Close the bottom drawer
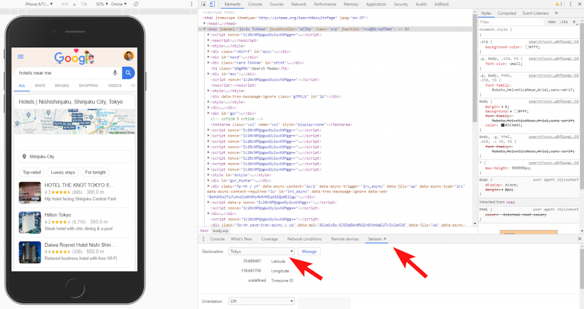Screen dimensions: 584x309 (579, 239)
